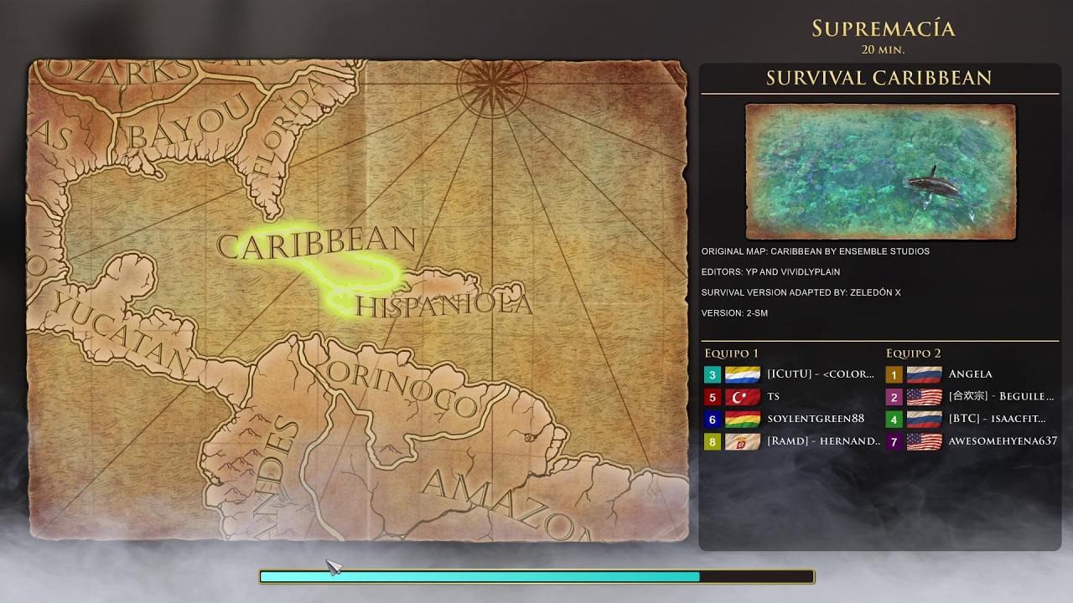The height and width of the screenshot is (603, 1073).
Task: Click the purple player number 7 box
Action: (x=894, y=441)
